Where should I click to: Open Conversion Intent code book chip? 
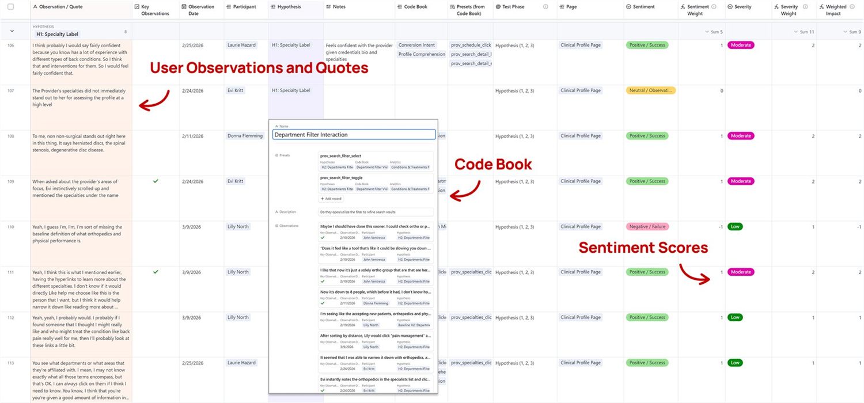pos(416,45)
